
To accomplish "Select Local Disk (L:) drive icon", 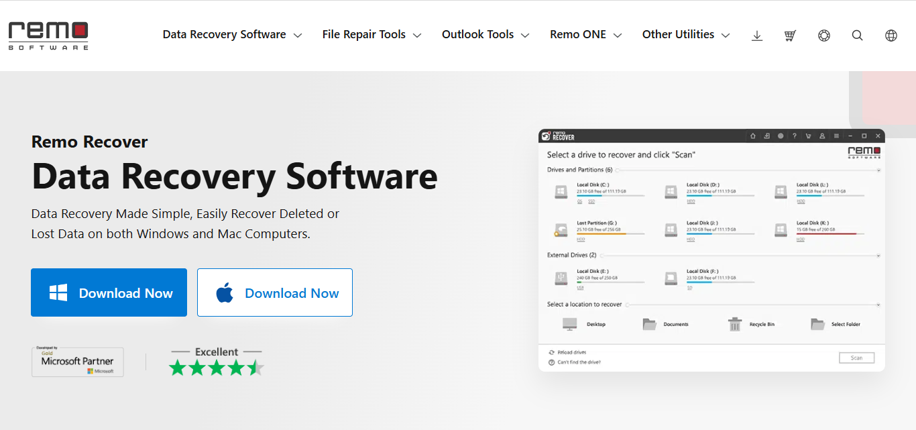I will click(x=781, y=193).
